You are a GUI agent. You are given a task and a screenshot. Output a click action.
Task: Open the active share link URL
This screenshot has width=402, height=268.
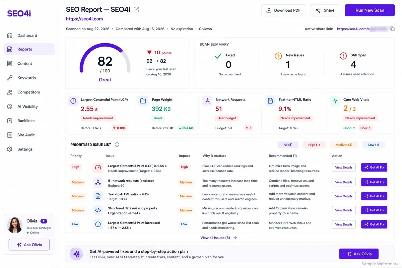point(363,29)
